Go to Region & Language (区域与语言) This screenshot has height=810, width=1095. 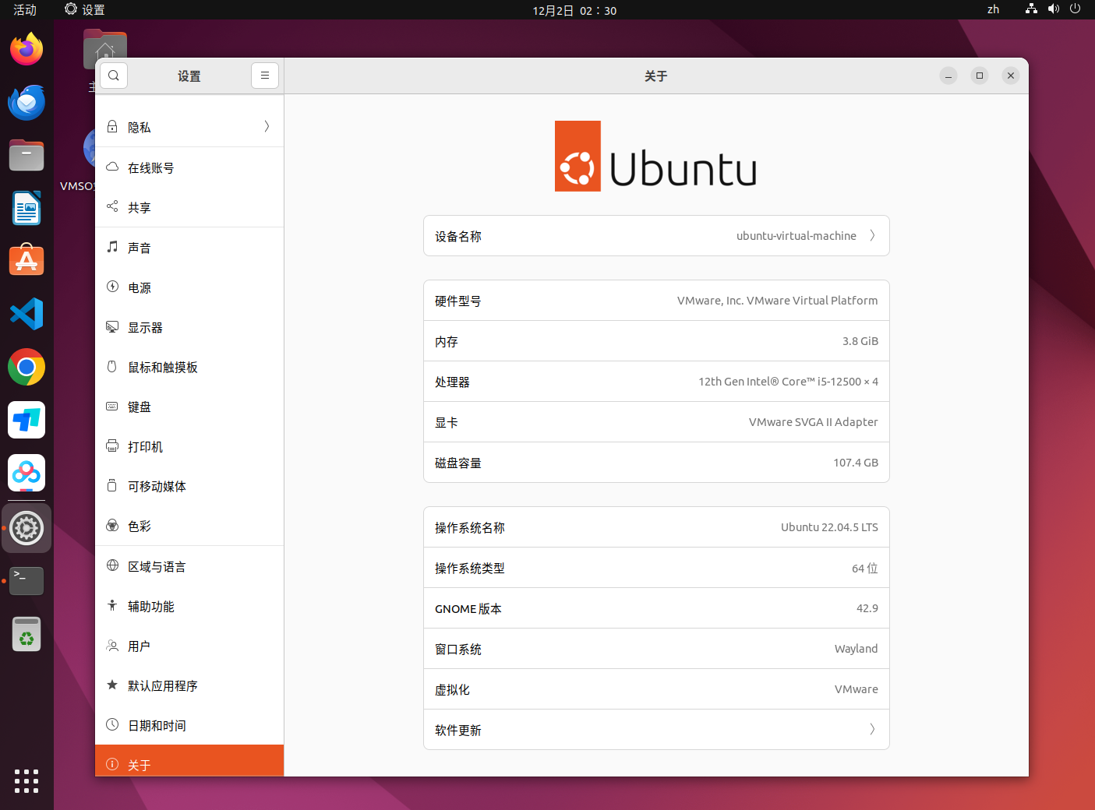pyautogui.click(x=189, y=567)
